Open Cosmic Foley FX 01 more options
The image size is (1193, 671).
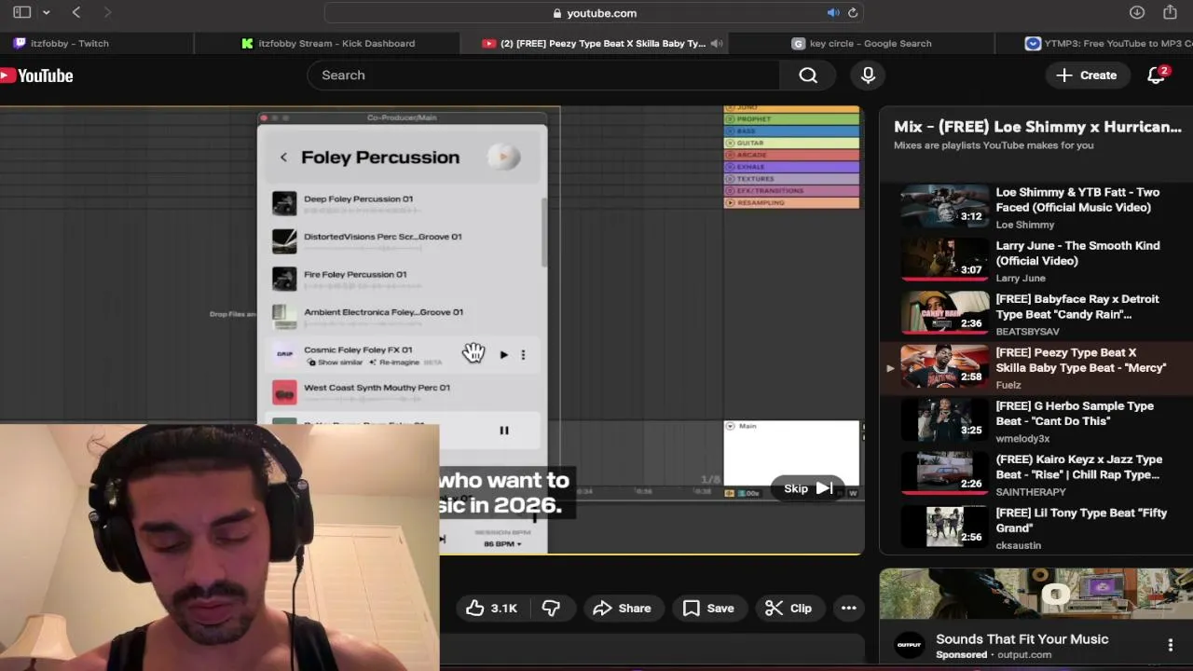(x=523, y=354)
